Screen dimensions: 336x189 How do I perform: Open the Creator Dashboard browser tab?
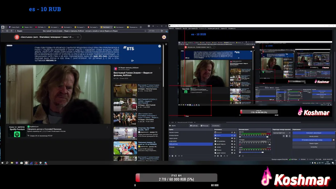point(15,27)
